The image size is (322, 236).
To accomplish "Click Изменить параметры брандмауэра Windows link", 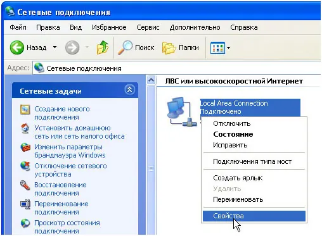I will [70, 151].
